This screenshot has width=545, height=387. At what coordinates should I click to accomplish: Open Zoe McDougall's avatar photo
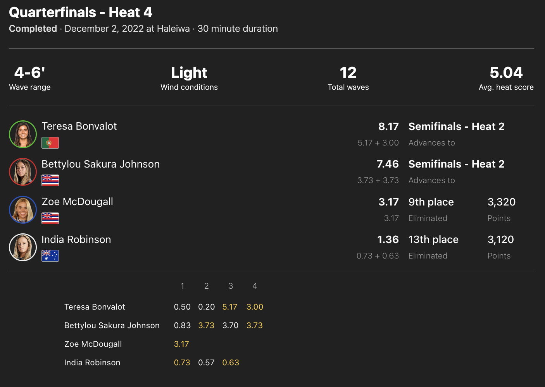[23, 210]
